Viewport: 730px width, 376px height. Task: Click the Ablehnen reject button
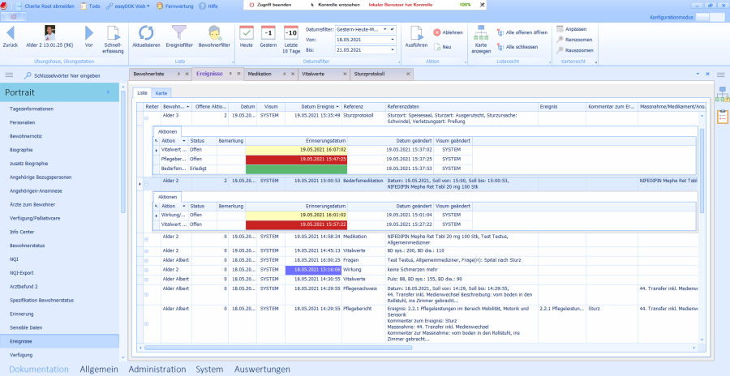449,32
